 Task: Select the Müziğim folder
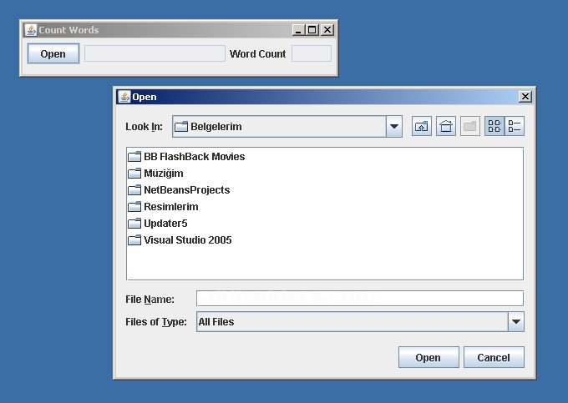click(x=163, y=174)
